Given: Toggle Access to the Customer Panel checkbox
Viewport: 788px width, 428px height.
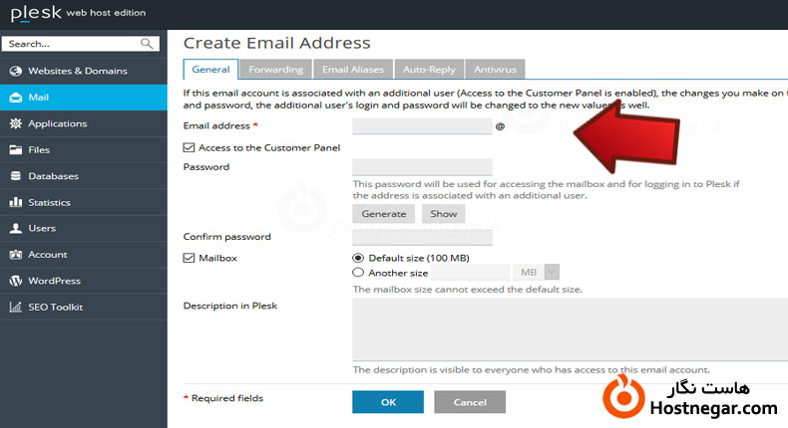Looking at the screenshot, I should pyautogui.click(x=190, y=147).
